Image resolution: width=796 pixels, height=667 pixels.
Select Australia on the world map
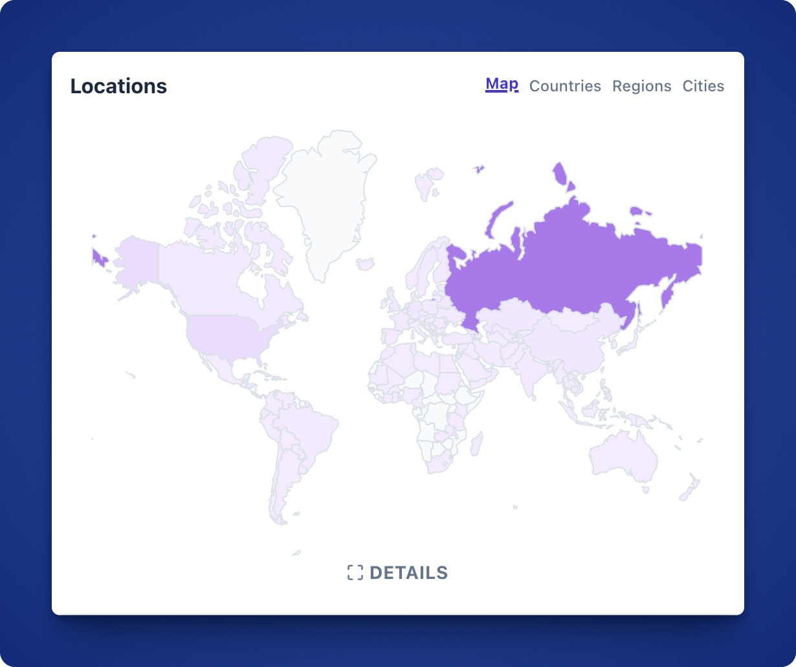(623, 457)
